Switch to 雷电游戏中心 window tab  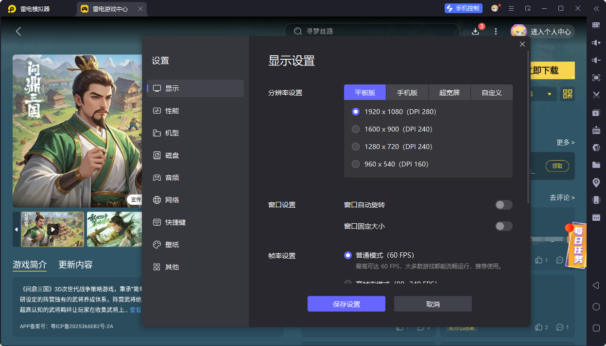[x=112, y=8]
